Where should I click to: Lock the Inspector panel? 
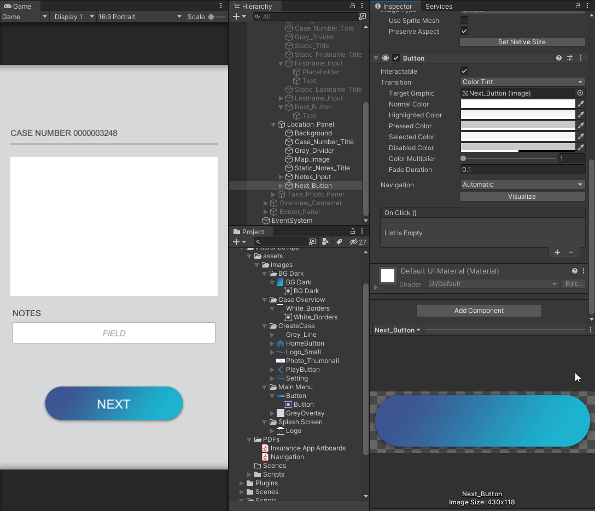coord(578,5)
